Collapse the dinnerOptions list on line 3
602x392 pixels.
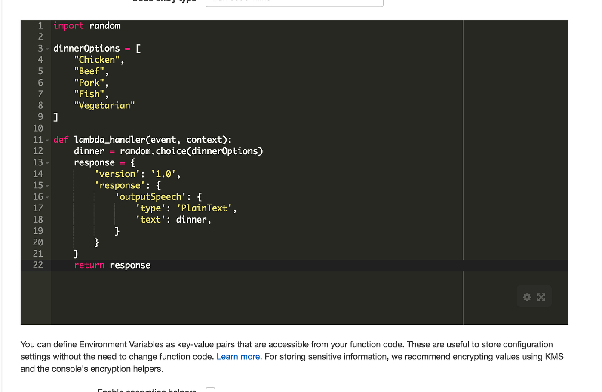[x=46, y=48]
